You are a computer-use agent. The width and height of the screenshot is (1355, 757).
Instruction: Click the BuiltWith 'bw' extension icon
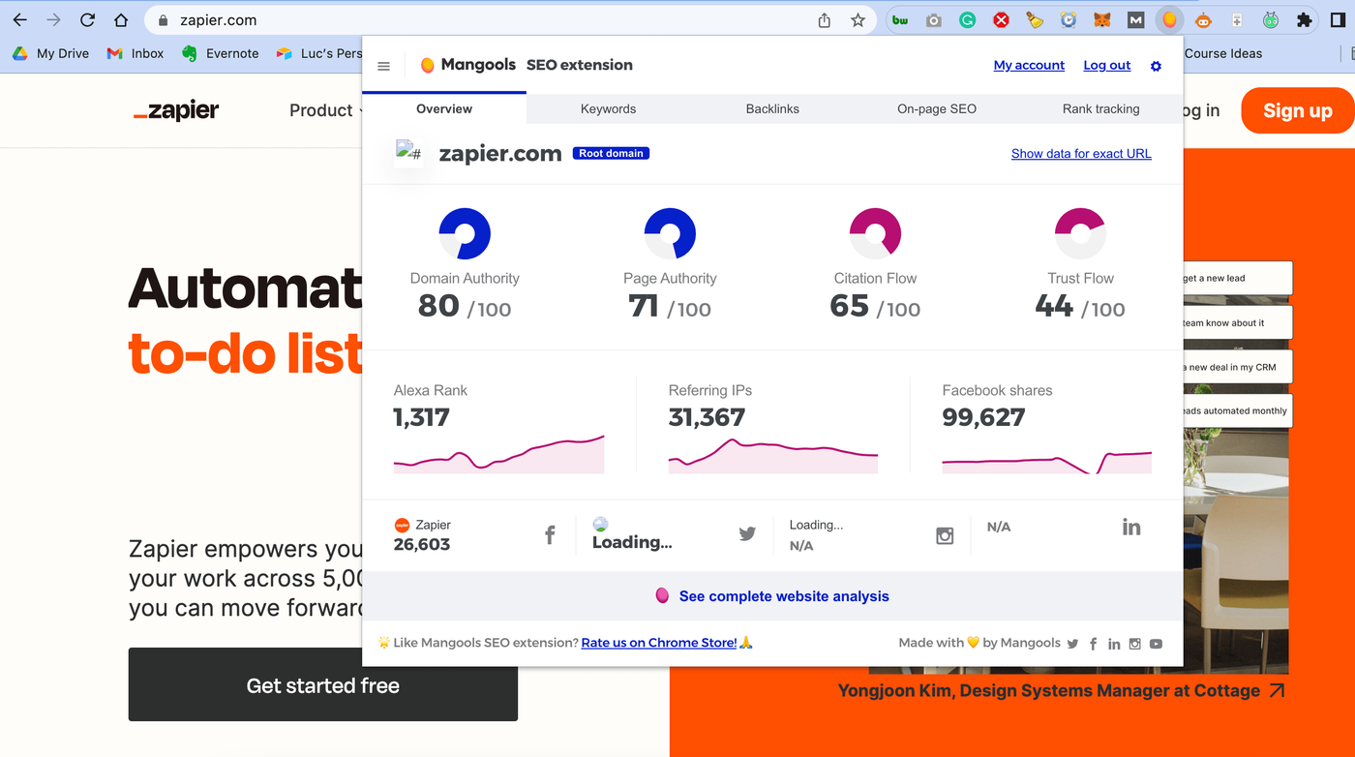click(900, 19)
